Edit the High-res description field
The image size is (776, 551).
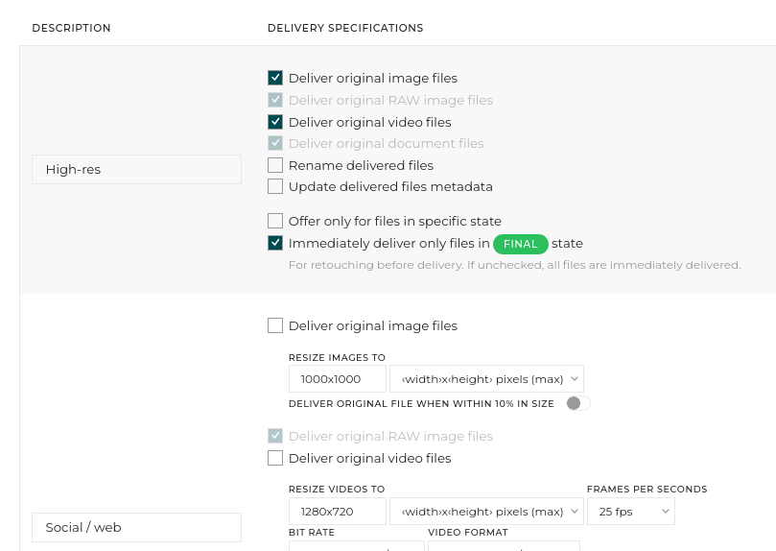pos(136,169)
